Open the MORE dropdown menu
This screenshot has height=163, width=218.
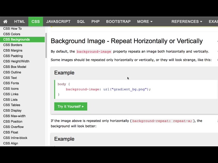[x=144, y=21]
